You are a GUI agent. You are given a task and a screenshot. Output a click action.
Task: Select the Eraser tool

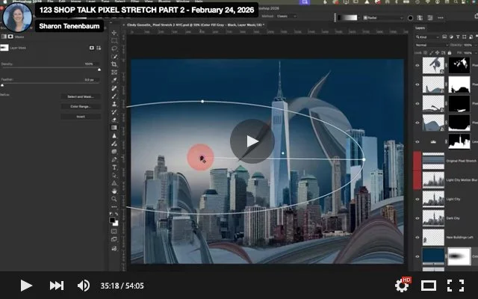114,120
